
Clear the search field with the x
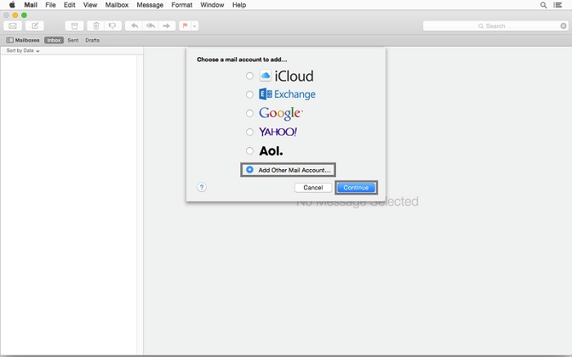click(x=564, y=26)
